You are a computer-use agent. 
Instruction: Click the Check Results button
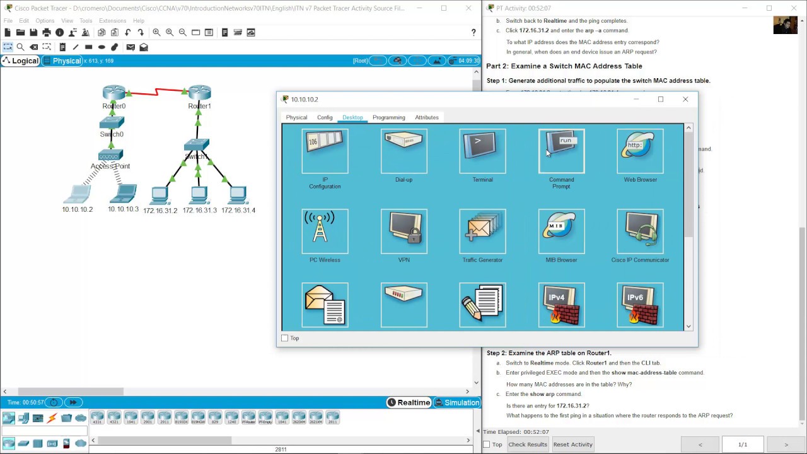528,445
